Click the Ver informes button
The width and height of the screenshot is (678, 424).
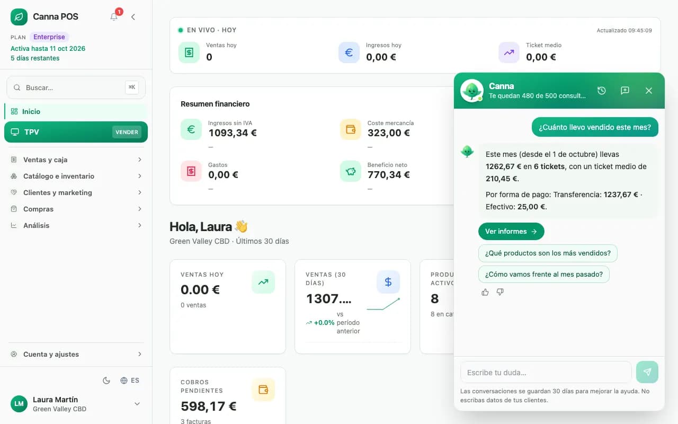click(511, 232)
